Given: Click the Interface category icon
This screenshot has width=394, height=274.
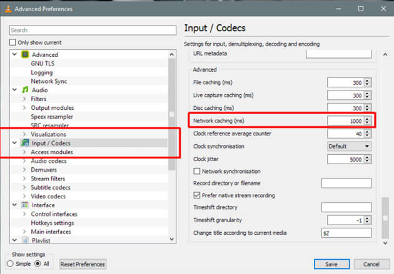Looking at the screenshot, I should [x=25, y=205].
